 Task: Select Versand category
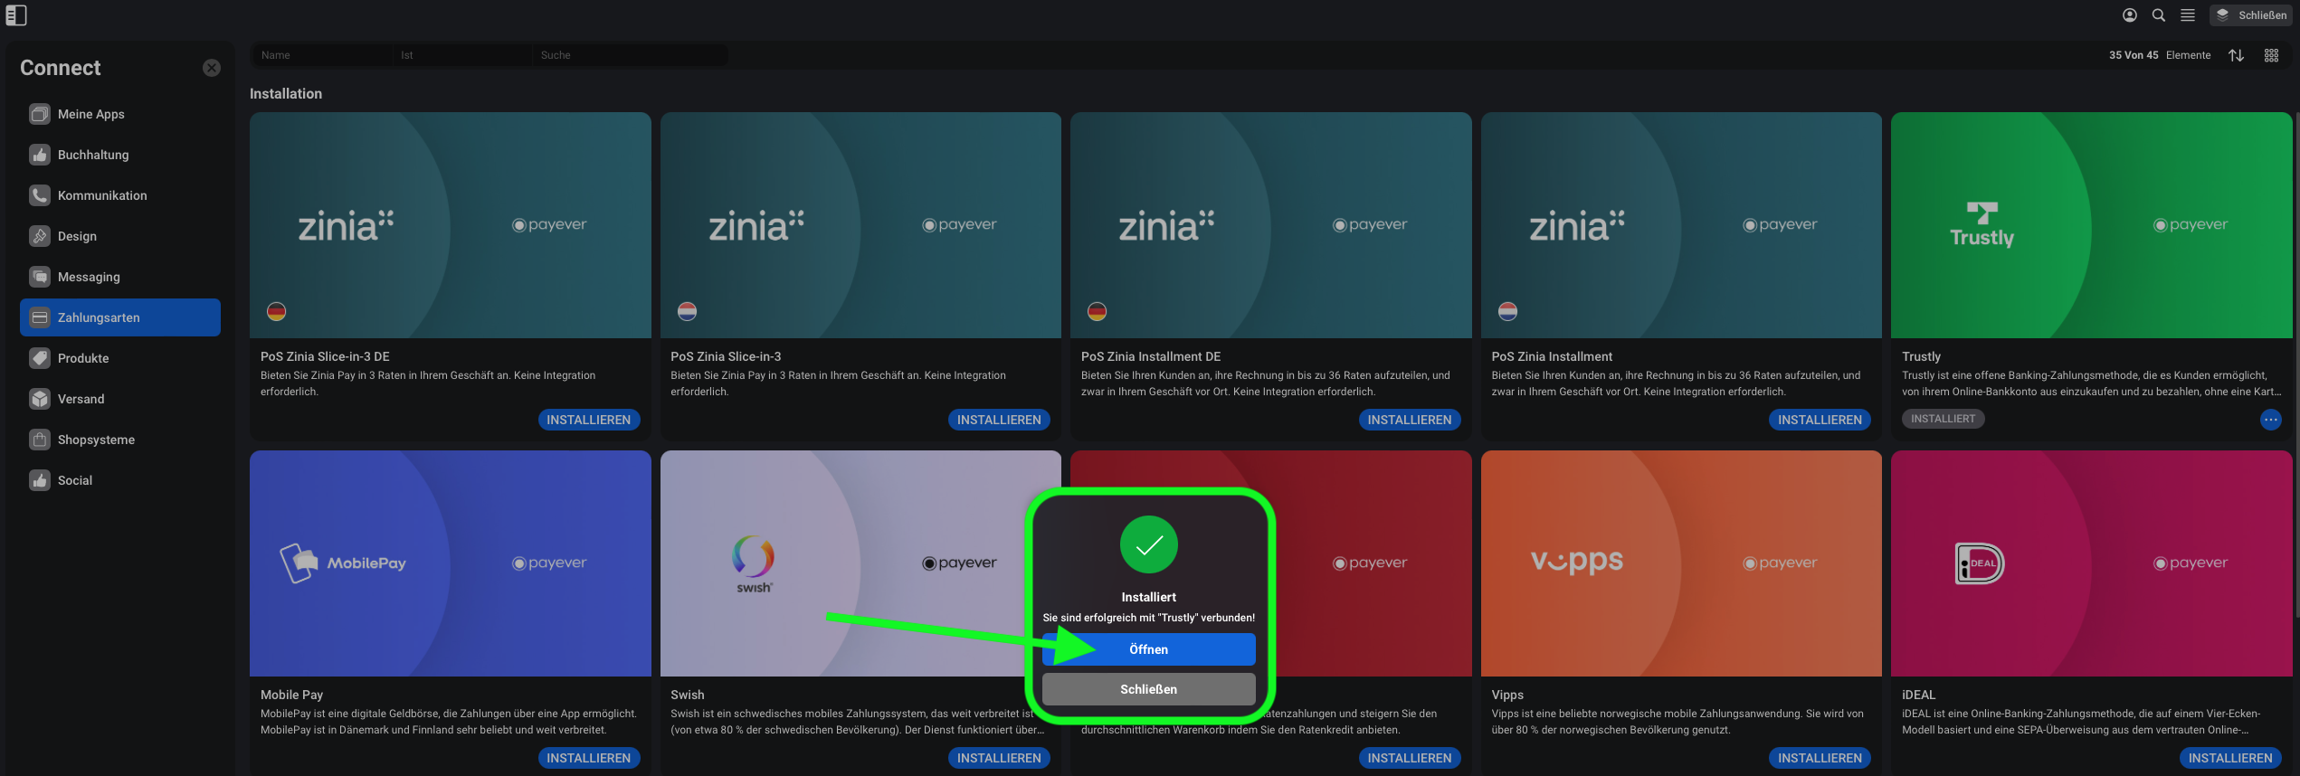120,399
